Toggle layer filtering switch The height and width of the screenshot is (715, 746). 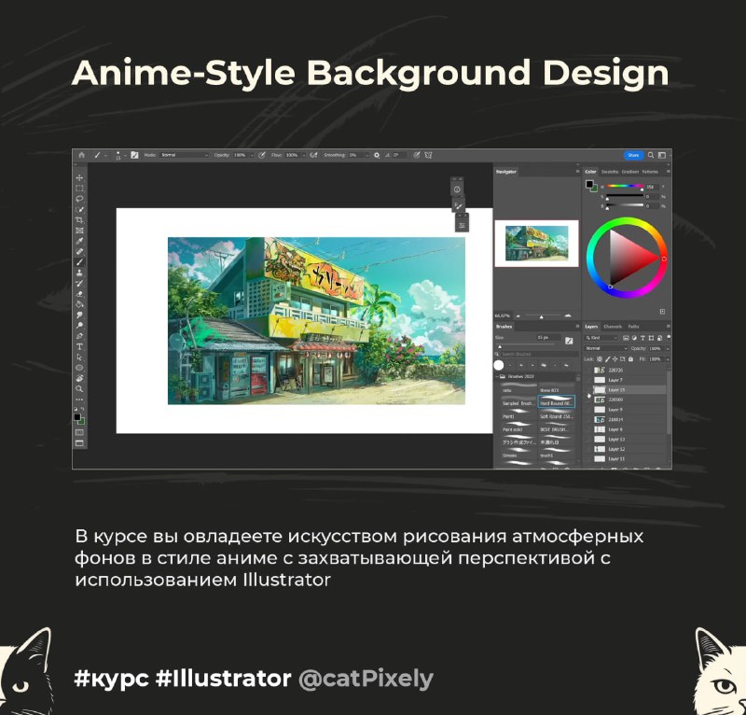click(x=669, y=337)
